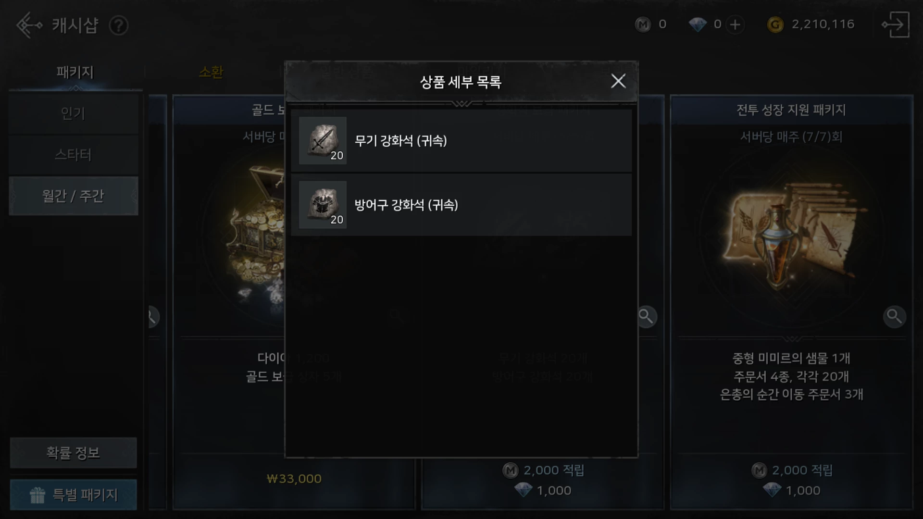
Task: Click the M mileage currency icon
Action: point(643,25)
